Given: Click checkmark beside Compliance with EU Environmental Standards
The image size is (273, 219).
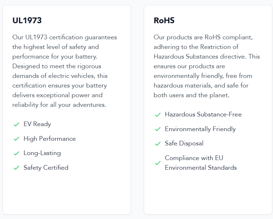Looking at the screenshot, I should coord(158,163).
